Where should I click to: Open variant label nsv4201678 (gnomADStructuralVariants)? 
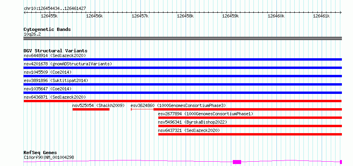(68, 64)
